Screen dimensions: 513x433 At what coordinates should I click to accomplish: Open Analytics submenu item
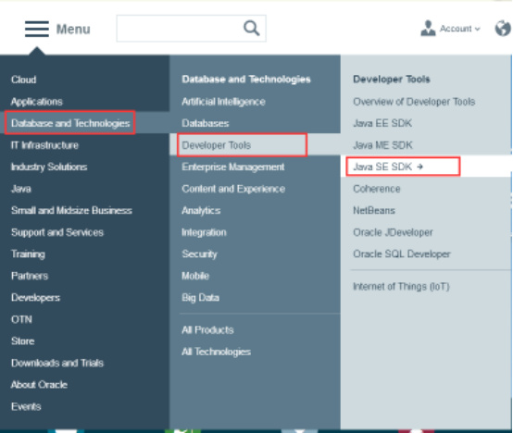pyautogui.click(x=201, y=211)
